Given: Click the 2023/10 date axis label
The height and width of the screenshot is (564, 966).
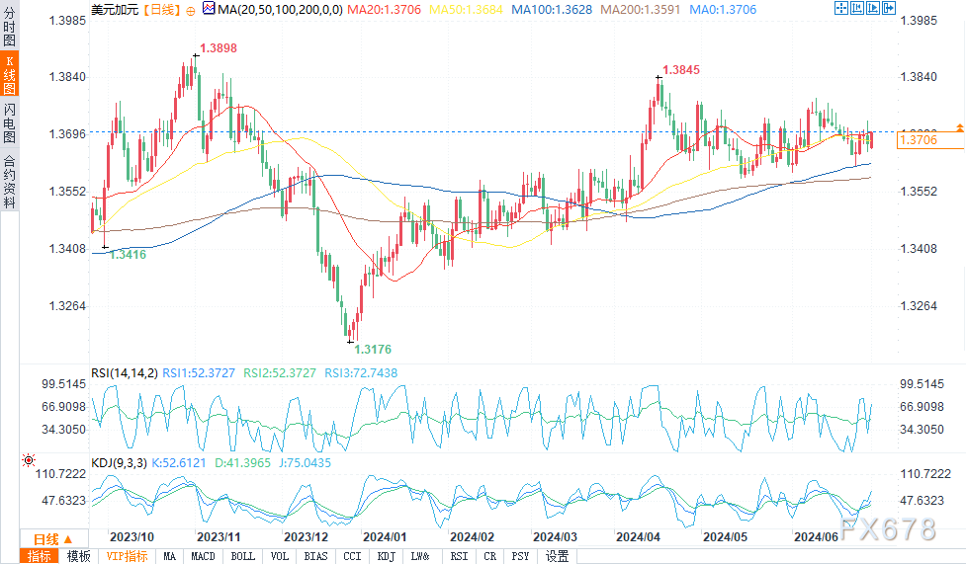Looking at the screenshot, I should [x=132, y=537].
